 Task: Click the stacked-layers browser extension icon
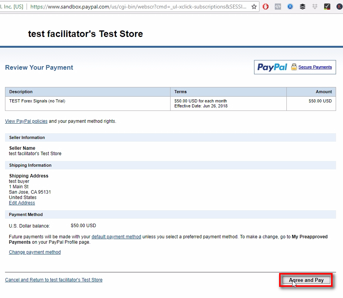(303, 7)
